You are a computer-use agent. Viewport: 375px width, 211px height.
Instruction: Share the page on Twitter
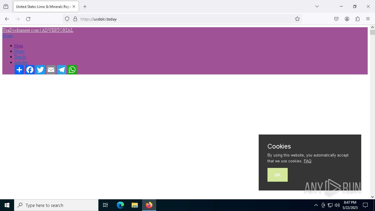(40, 70)
